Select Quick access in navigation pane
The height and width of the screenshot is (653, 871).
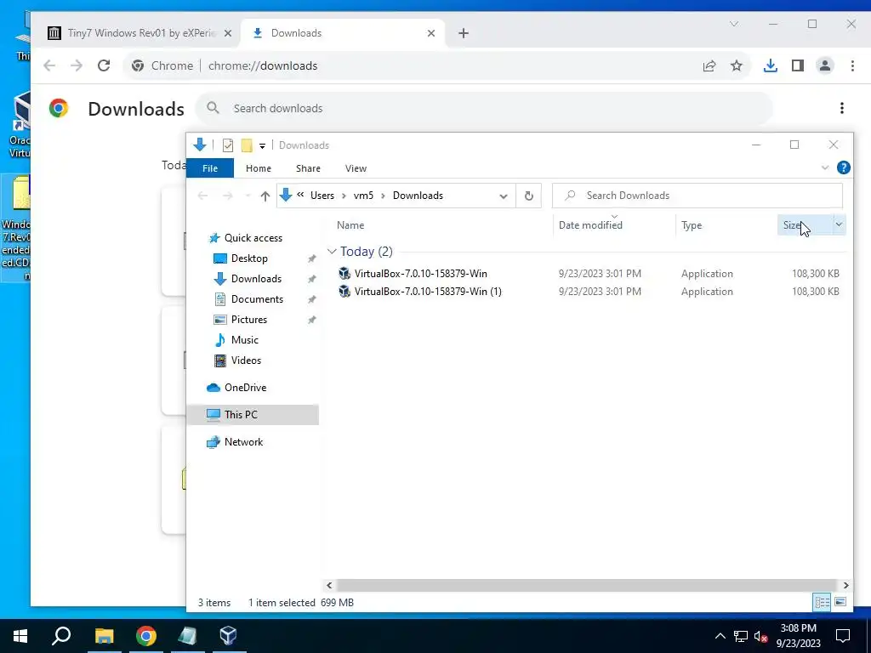tap(253, 238)
